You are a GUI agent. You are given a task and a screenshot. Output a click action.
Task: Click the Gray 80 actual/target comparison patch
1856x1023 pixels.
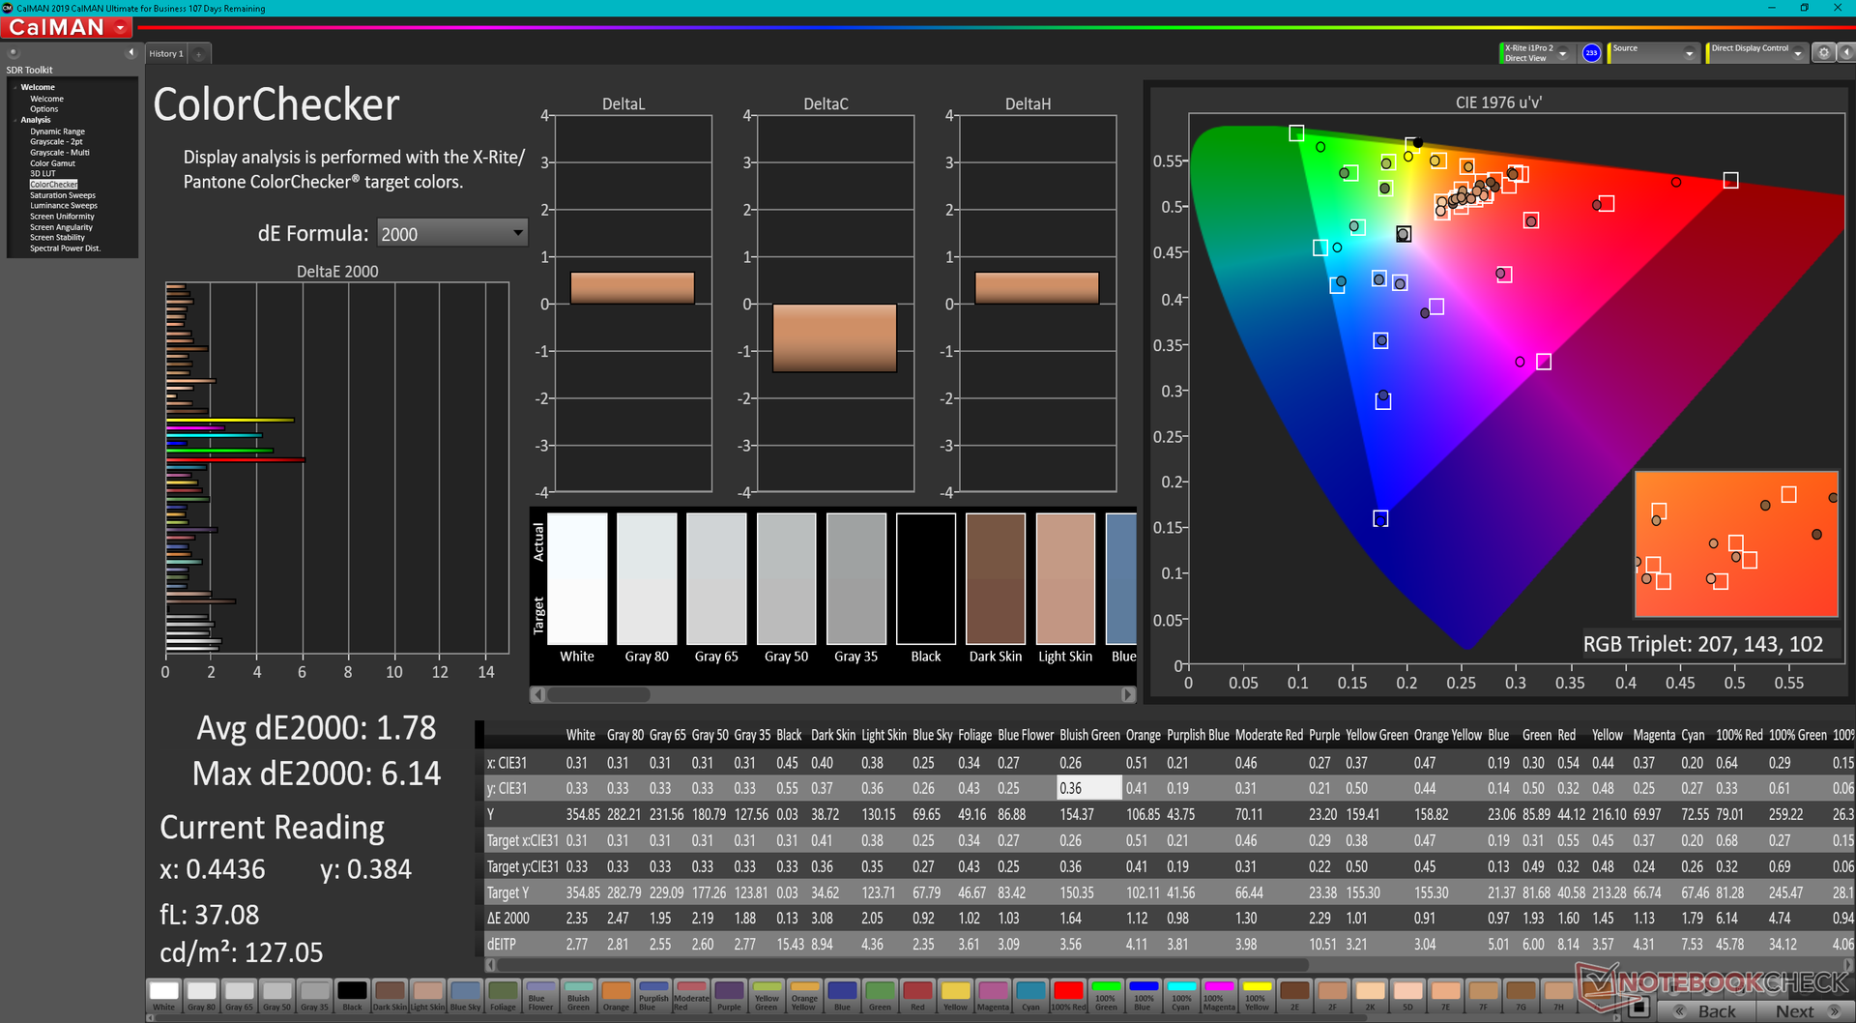647,578
